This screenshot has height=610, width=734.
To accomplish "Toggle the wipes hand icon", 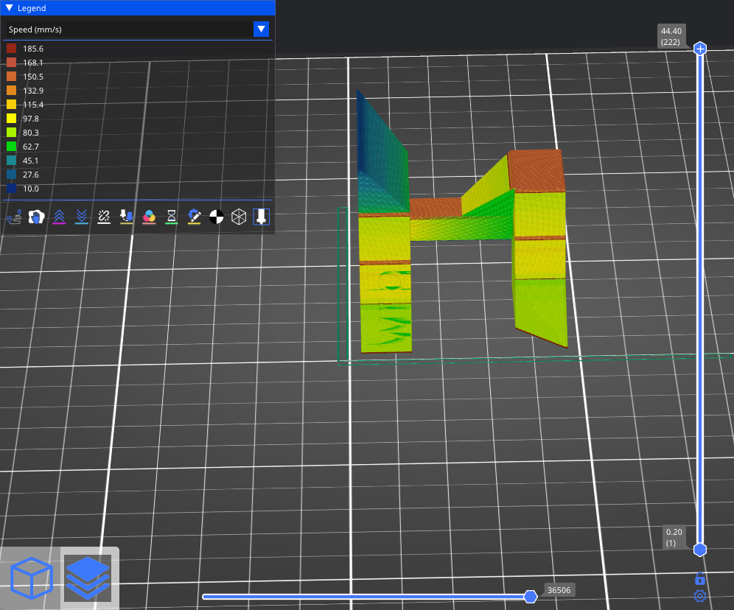I will (x=37, y=217).
